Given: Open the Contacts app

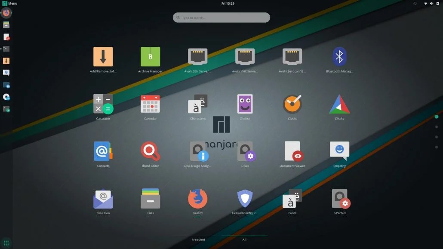Looking at the screenshot, I should pyautogui.click(x=103, y=154).
